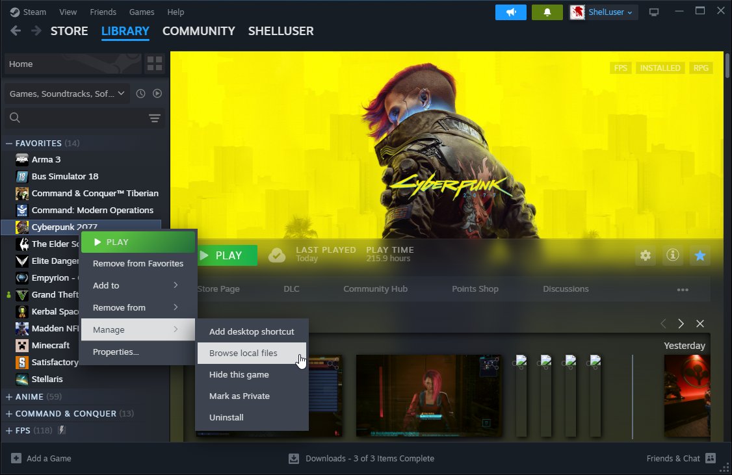Open the notifications bell
Viewport: 732px width, 475px height.
tap(547, 12)
